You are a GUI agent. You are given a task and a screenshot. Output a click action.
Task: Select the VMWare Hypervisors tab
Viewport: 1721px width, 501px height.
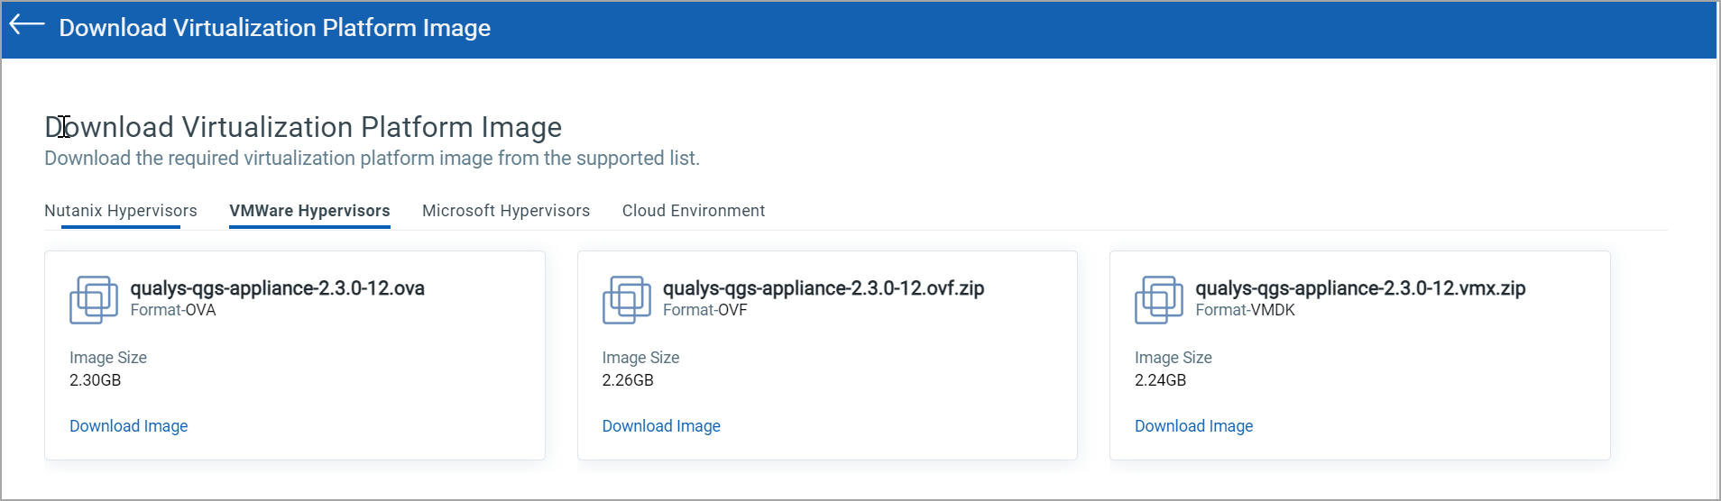pos(309,211)
